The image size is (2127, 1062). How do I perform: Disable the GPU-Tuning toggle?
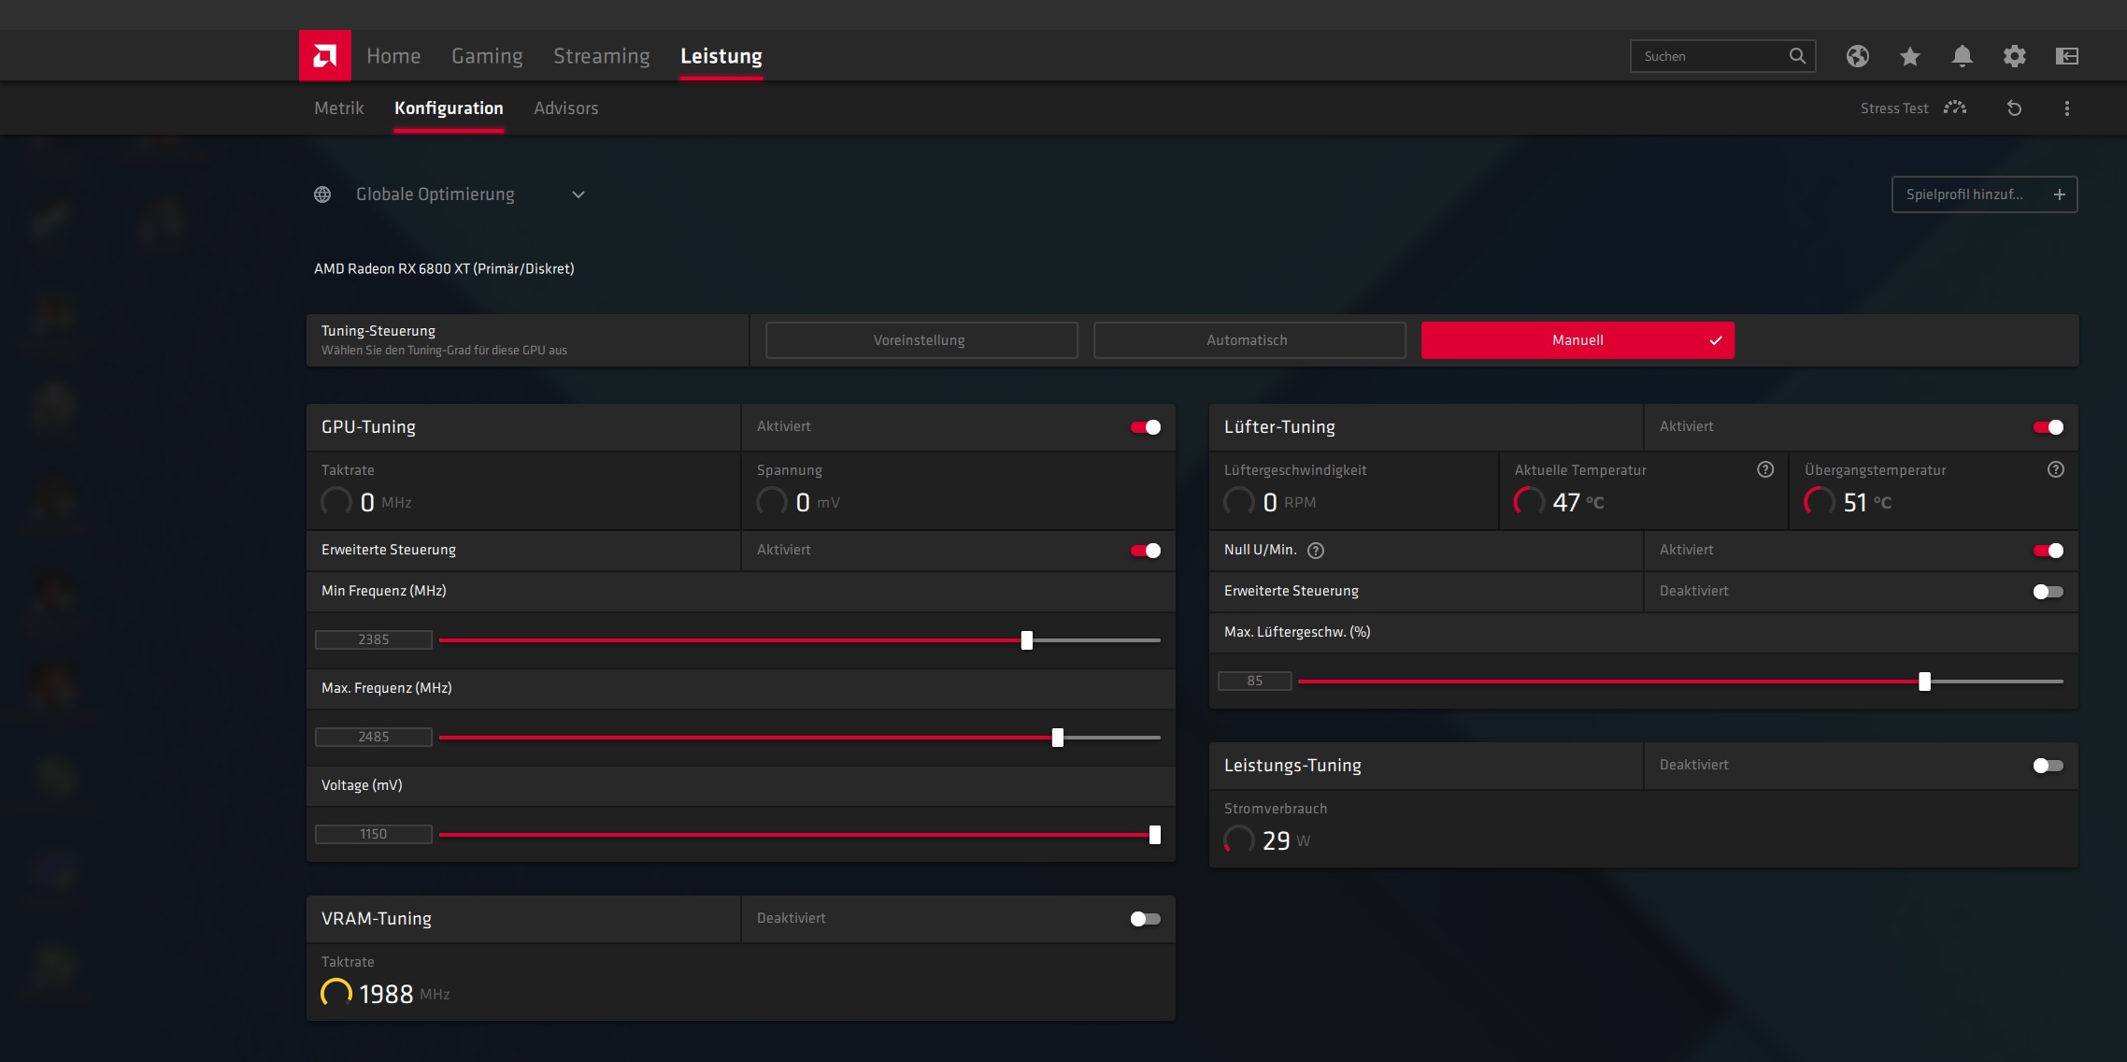tap(1145, 427)
